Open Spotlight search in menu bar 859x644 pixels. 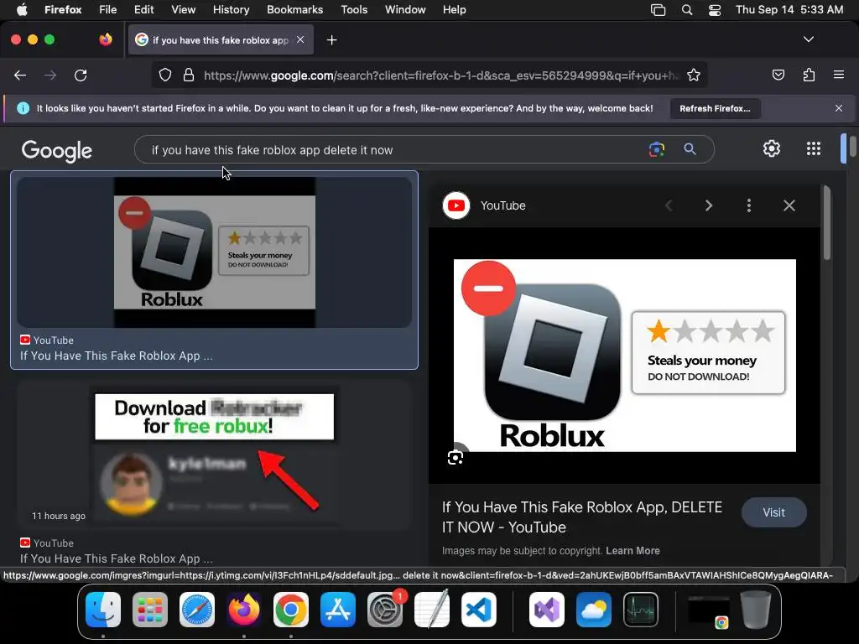point(687,10)
